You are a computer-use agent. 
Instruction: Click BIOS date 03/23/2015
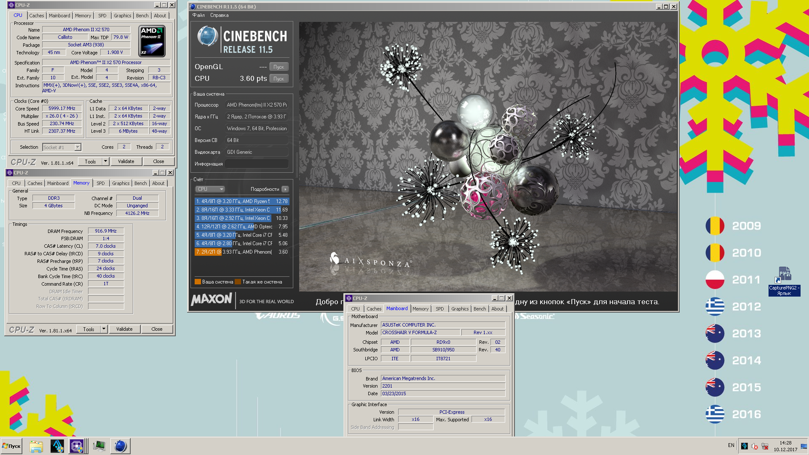[443, 393]
